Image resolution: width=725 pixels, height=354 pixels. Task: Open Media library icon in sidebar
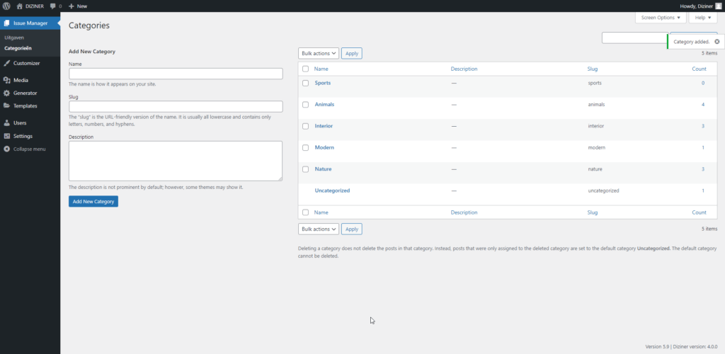6,80
